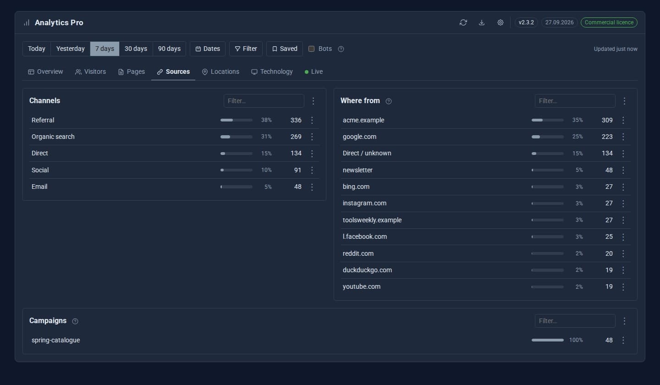
Task: Click the 336 Referral visit count
Action: 296,120
